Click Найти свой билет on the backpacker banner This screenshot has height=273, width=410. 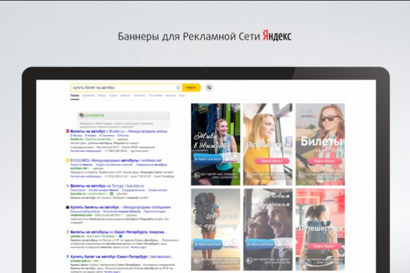[208, 244]
